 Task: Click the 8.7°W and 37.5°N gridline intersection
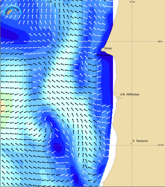click(x=132, y=145)
